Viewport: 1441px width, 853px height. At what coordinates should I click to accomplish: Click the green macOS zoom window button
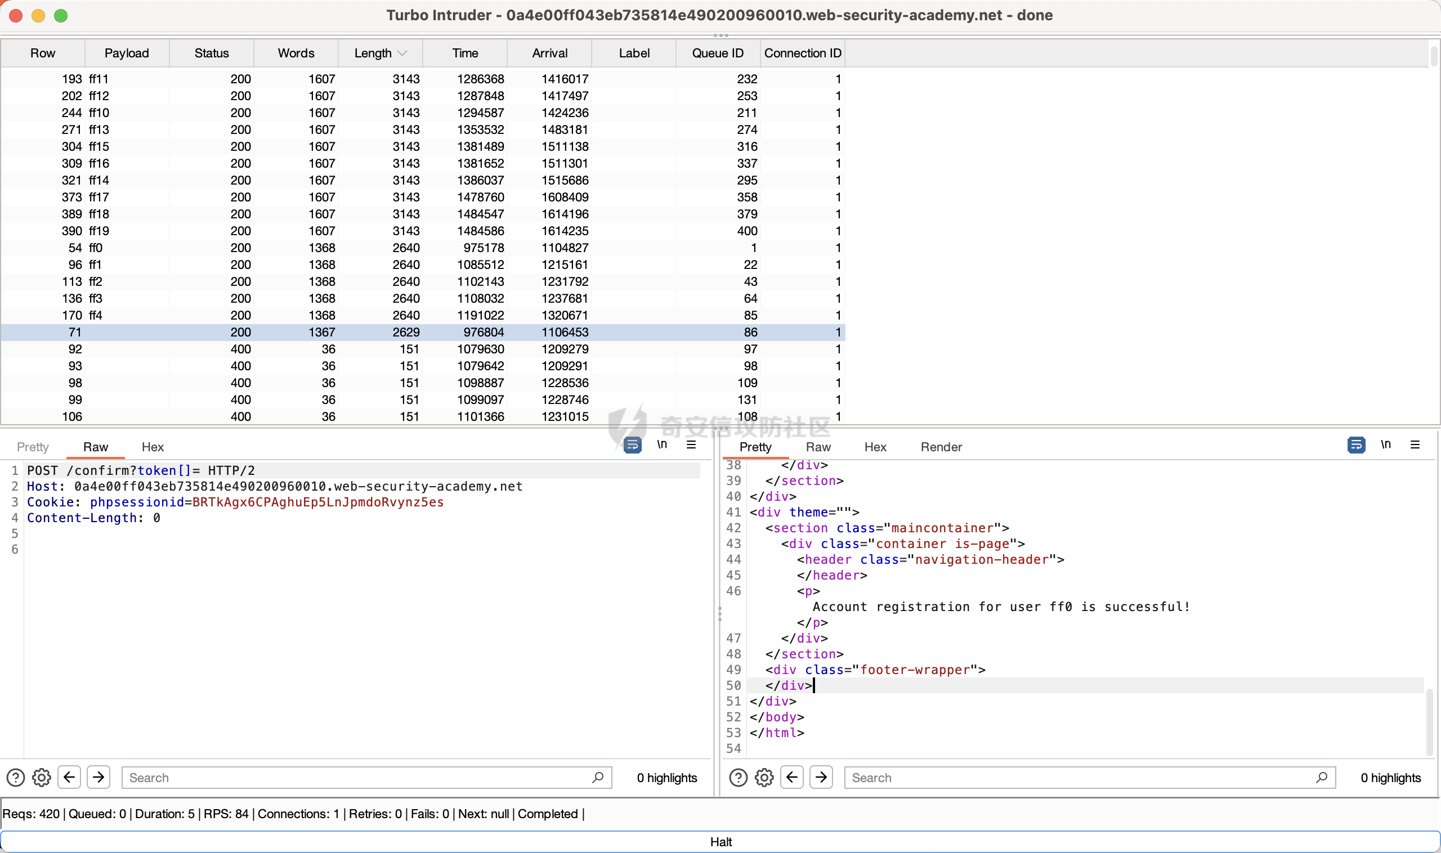tap(61, 16)
